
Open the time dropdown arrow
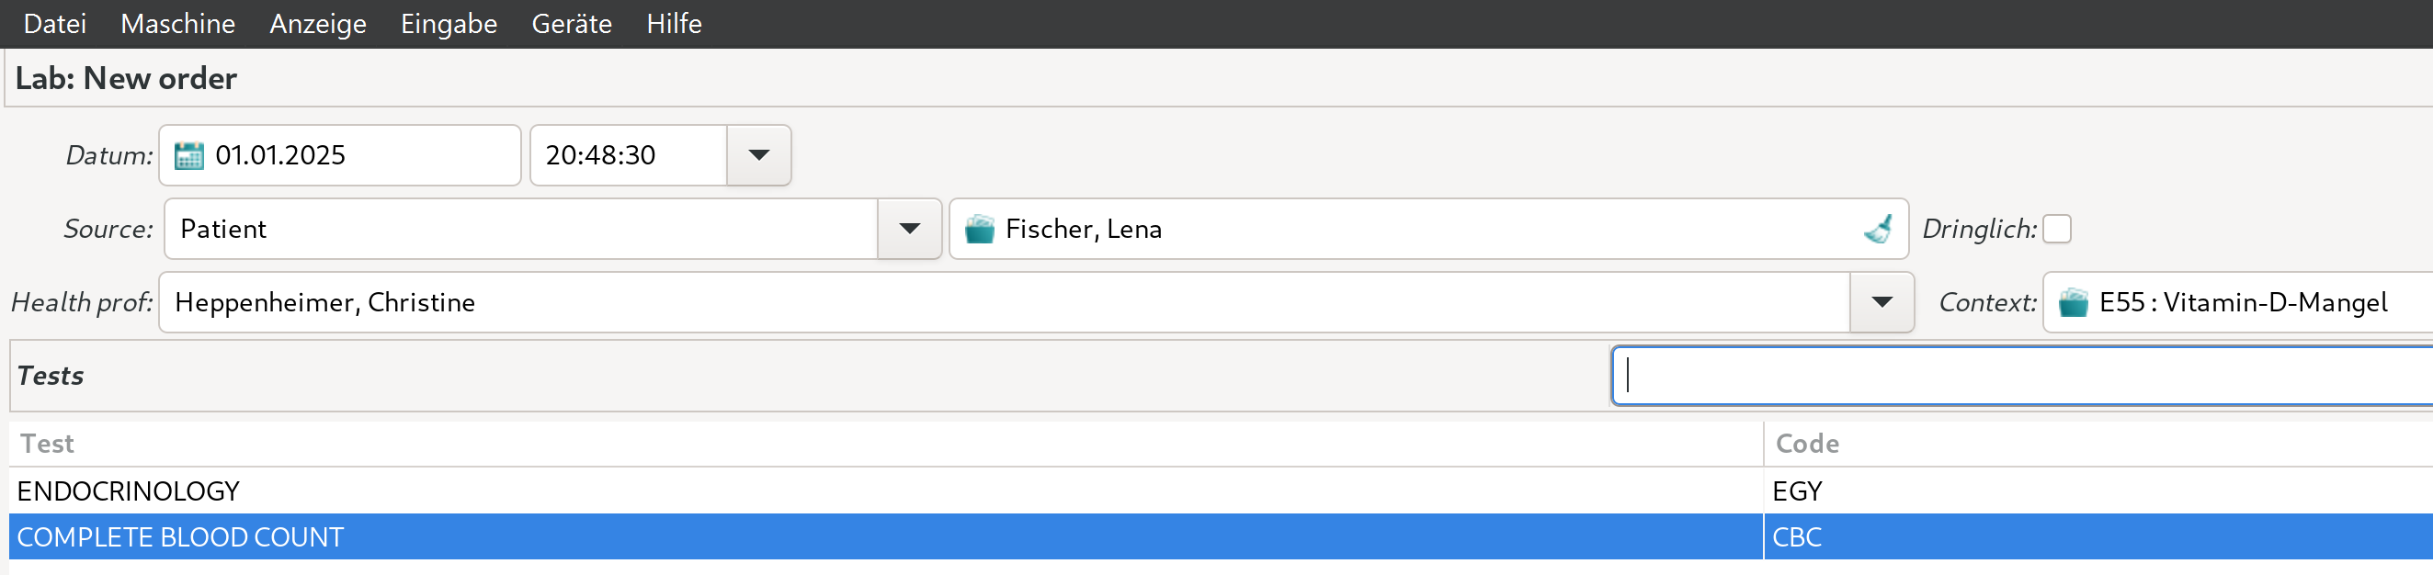(758, 155)
